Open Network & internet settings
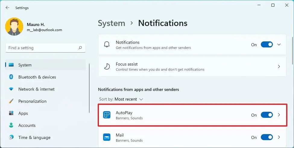The height and width of the screenshot is (148, 294). (46, 89)
